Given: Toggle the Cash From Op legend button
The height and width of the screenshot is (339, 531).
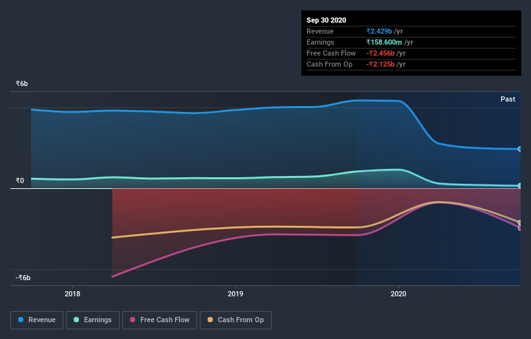Looking at the screenshot, I should (235, 320).
